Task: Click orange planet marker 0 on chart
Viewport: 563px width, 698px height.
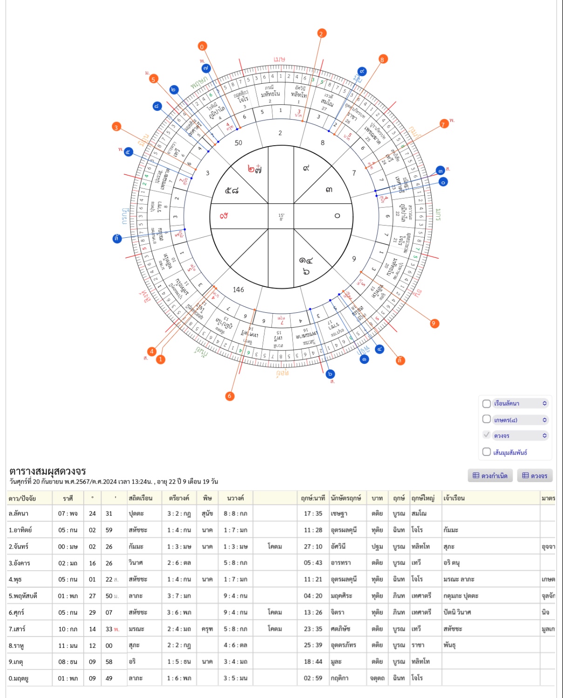Action: pyautogui.click(x=202, y=47)
